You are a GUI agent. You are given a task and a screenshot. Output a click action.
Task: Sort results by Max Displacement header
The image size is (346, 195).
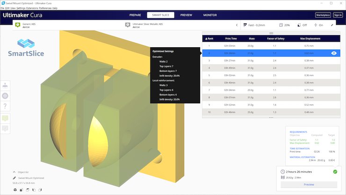310,39
